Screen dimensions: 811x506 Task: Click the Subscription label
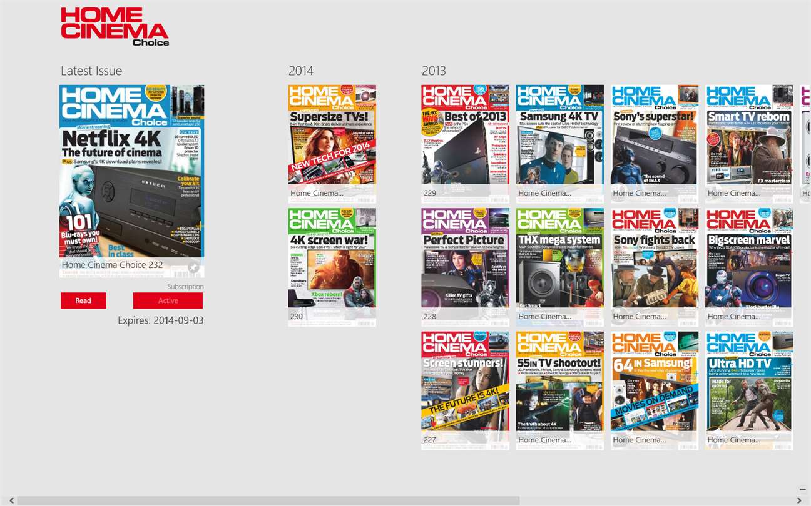[185, 287]
